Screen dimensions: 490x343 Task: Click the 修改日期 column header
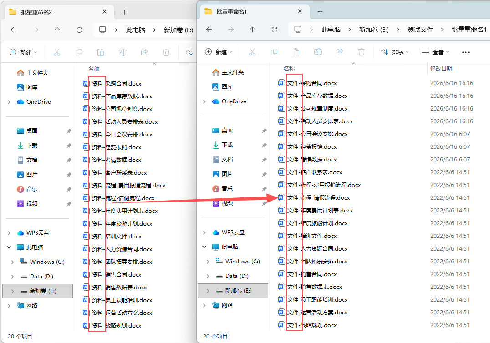(441, 68)
